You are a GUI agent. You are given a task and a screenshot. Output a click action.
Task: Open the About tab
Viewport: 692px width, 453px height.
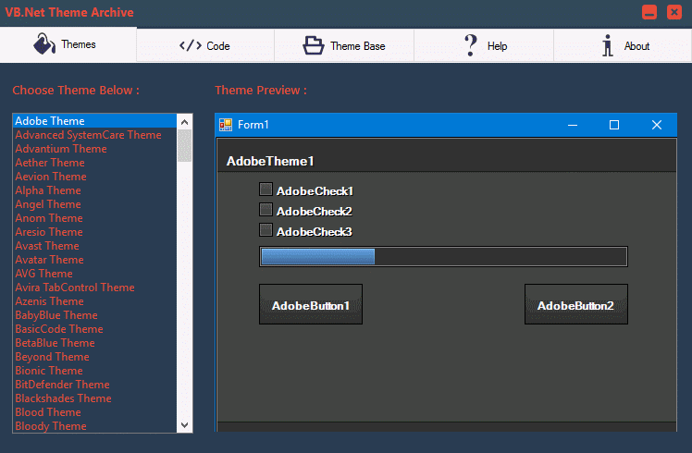pos(623,45)
